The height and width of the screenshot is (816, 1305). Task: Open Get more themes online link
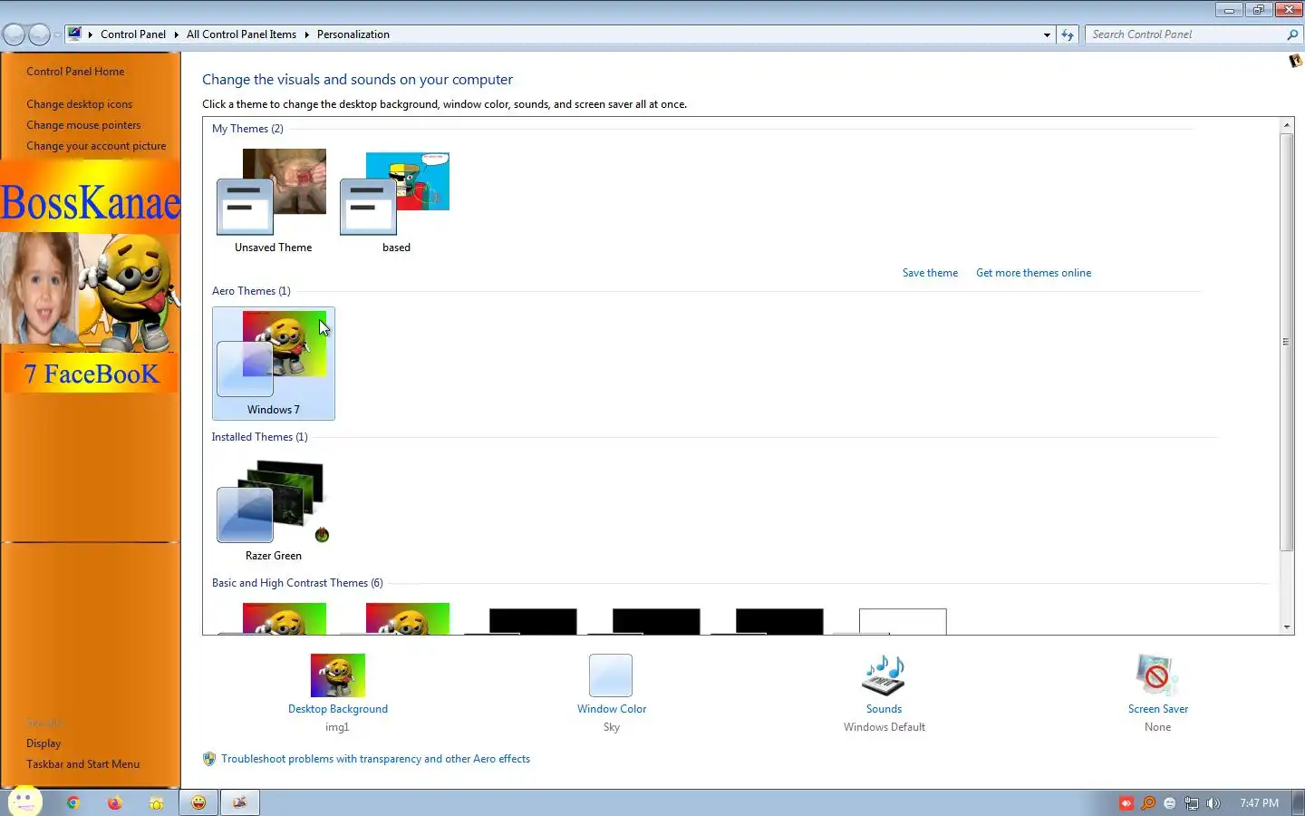1033,273
